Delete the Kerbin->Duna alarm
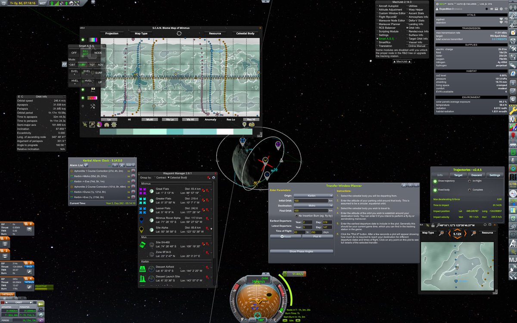This screenshot has width=517, height=323. (133, 192)
